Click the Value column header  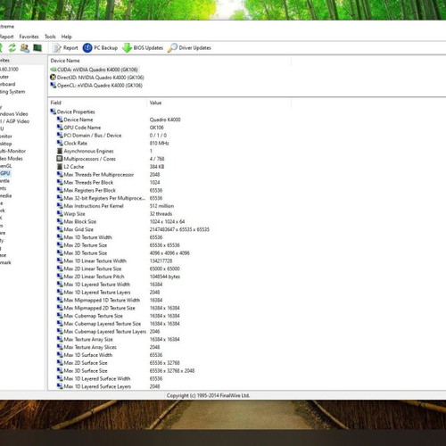(219, 103)
